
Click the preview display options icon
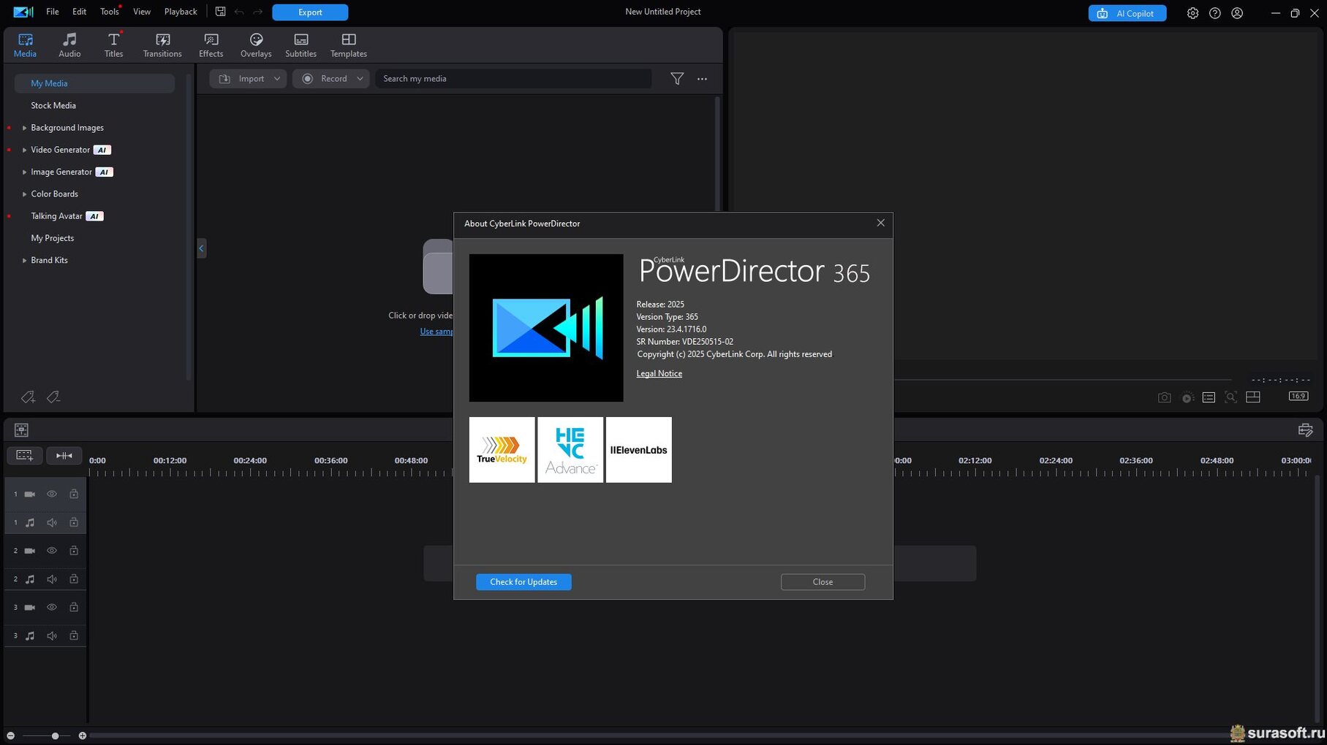(x=1209, y=397)
